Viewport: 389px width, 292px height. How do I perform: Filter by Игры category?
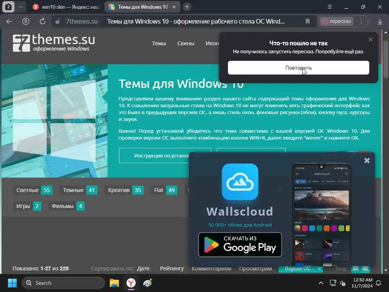point(27,206)
